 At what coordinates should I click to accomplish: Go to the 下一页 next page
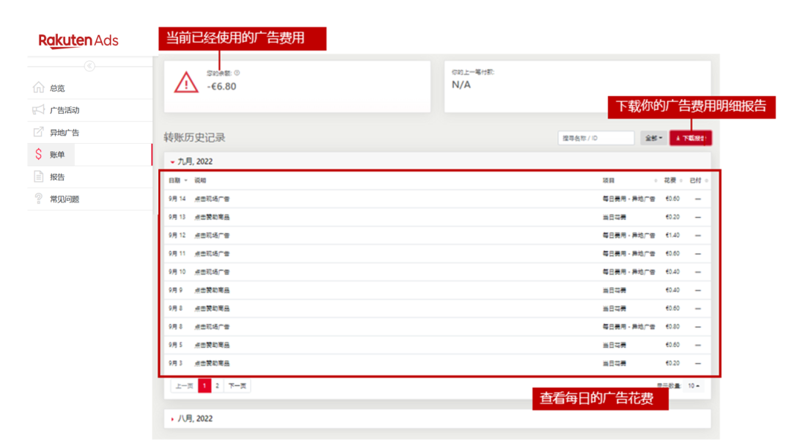pos(238,386)
